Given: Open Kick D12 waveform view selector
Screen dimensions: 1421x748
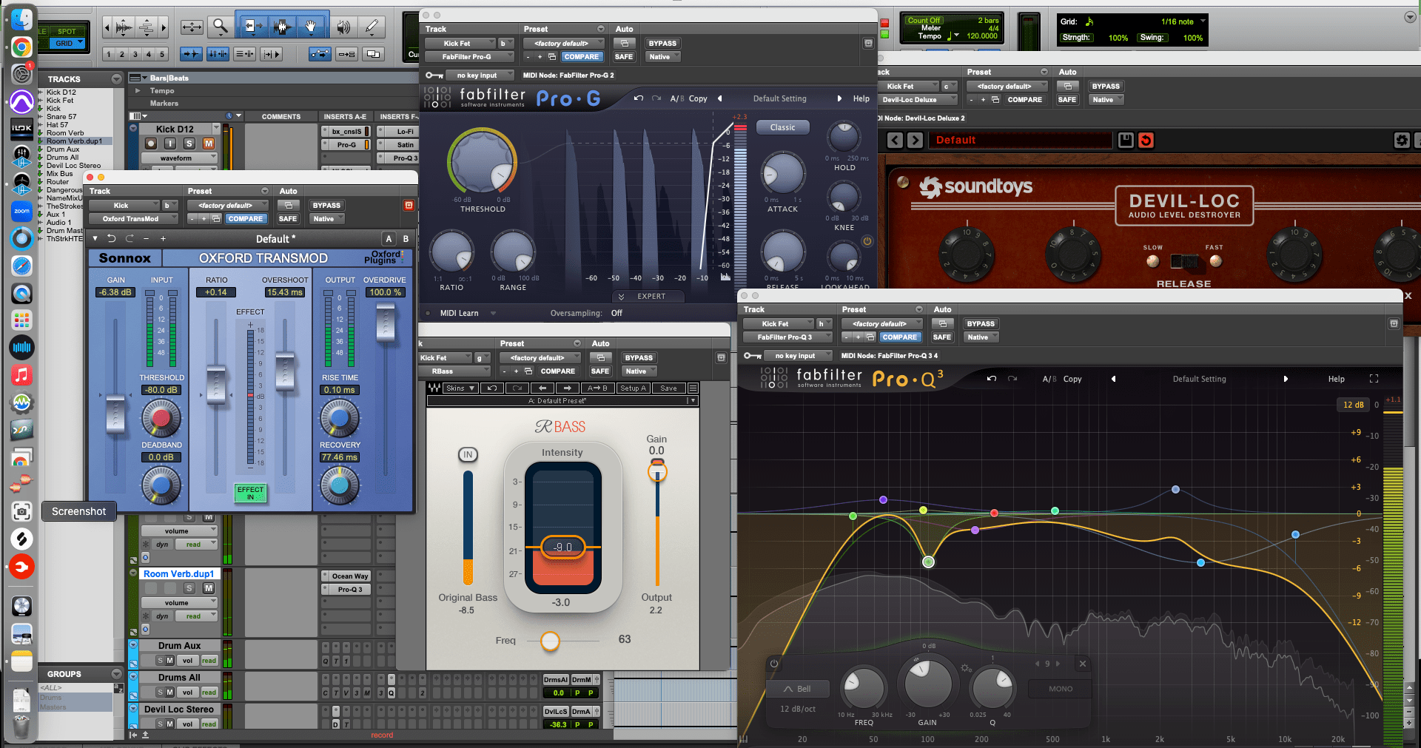Looking at the screenshot, I should point(178,158).
